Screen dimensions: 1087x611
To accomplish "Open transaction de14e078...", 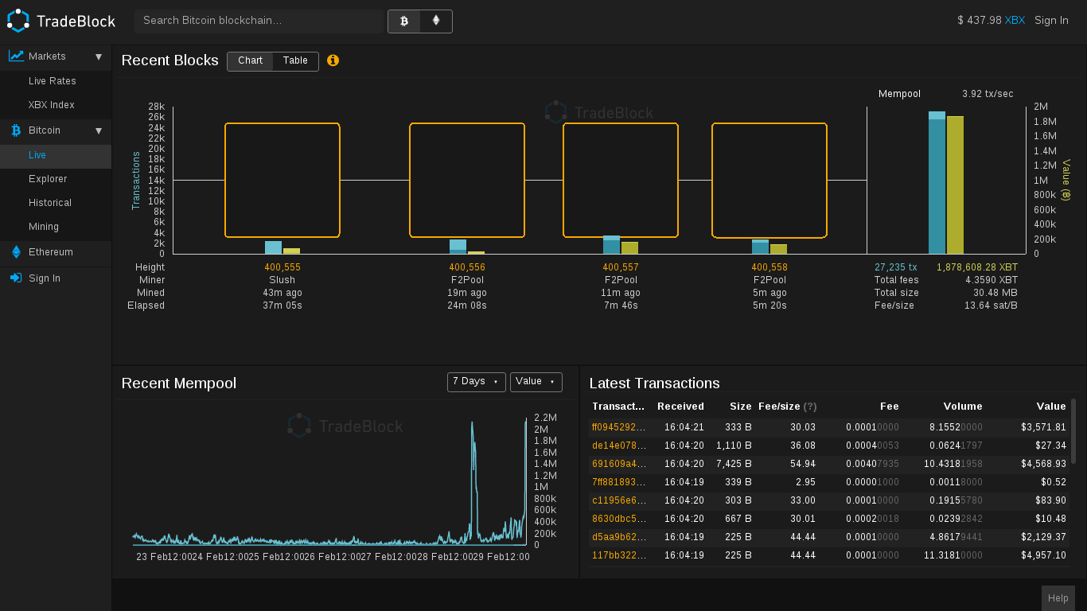I will tap(619, 446).
